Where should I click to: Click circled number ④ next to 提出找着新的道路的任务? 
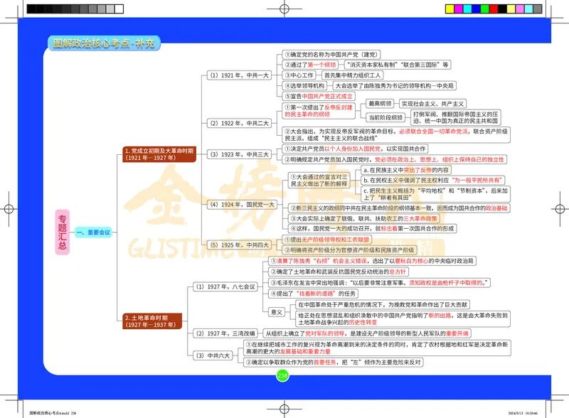[x=272, y=294]
